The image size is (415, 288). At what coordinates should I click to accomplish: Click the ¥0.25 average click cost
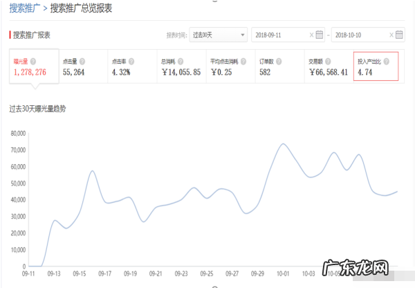pyautogui.click(x=221, y=72)
